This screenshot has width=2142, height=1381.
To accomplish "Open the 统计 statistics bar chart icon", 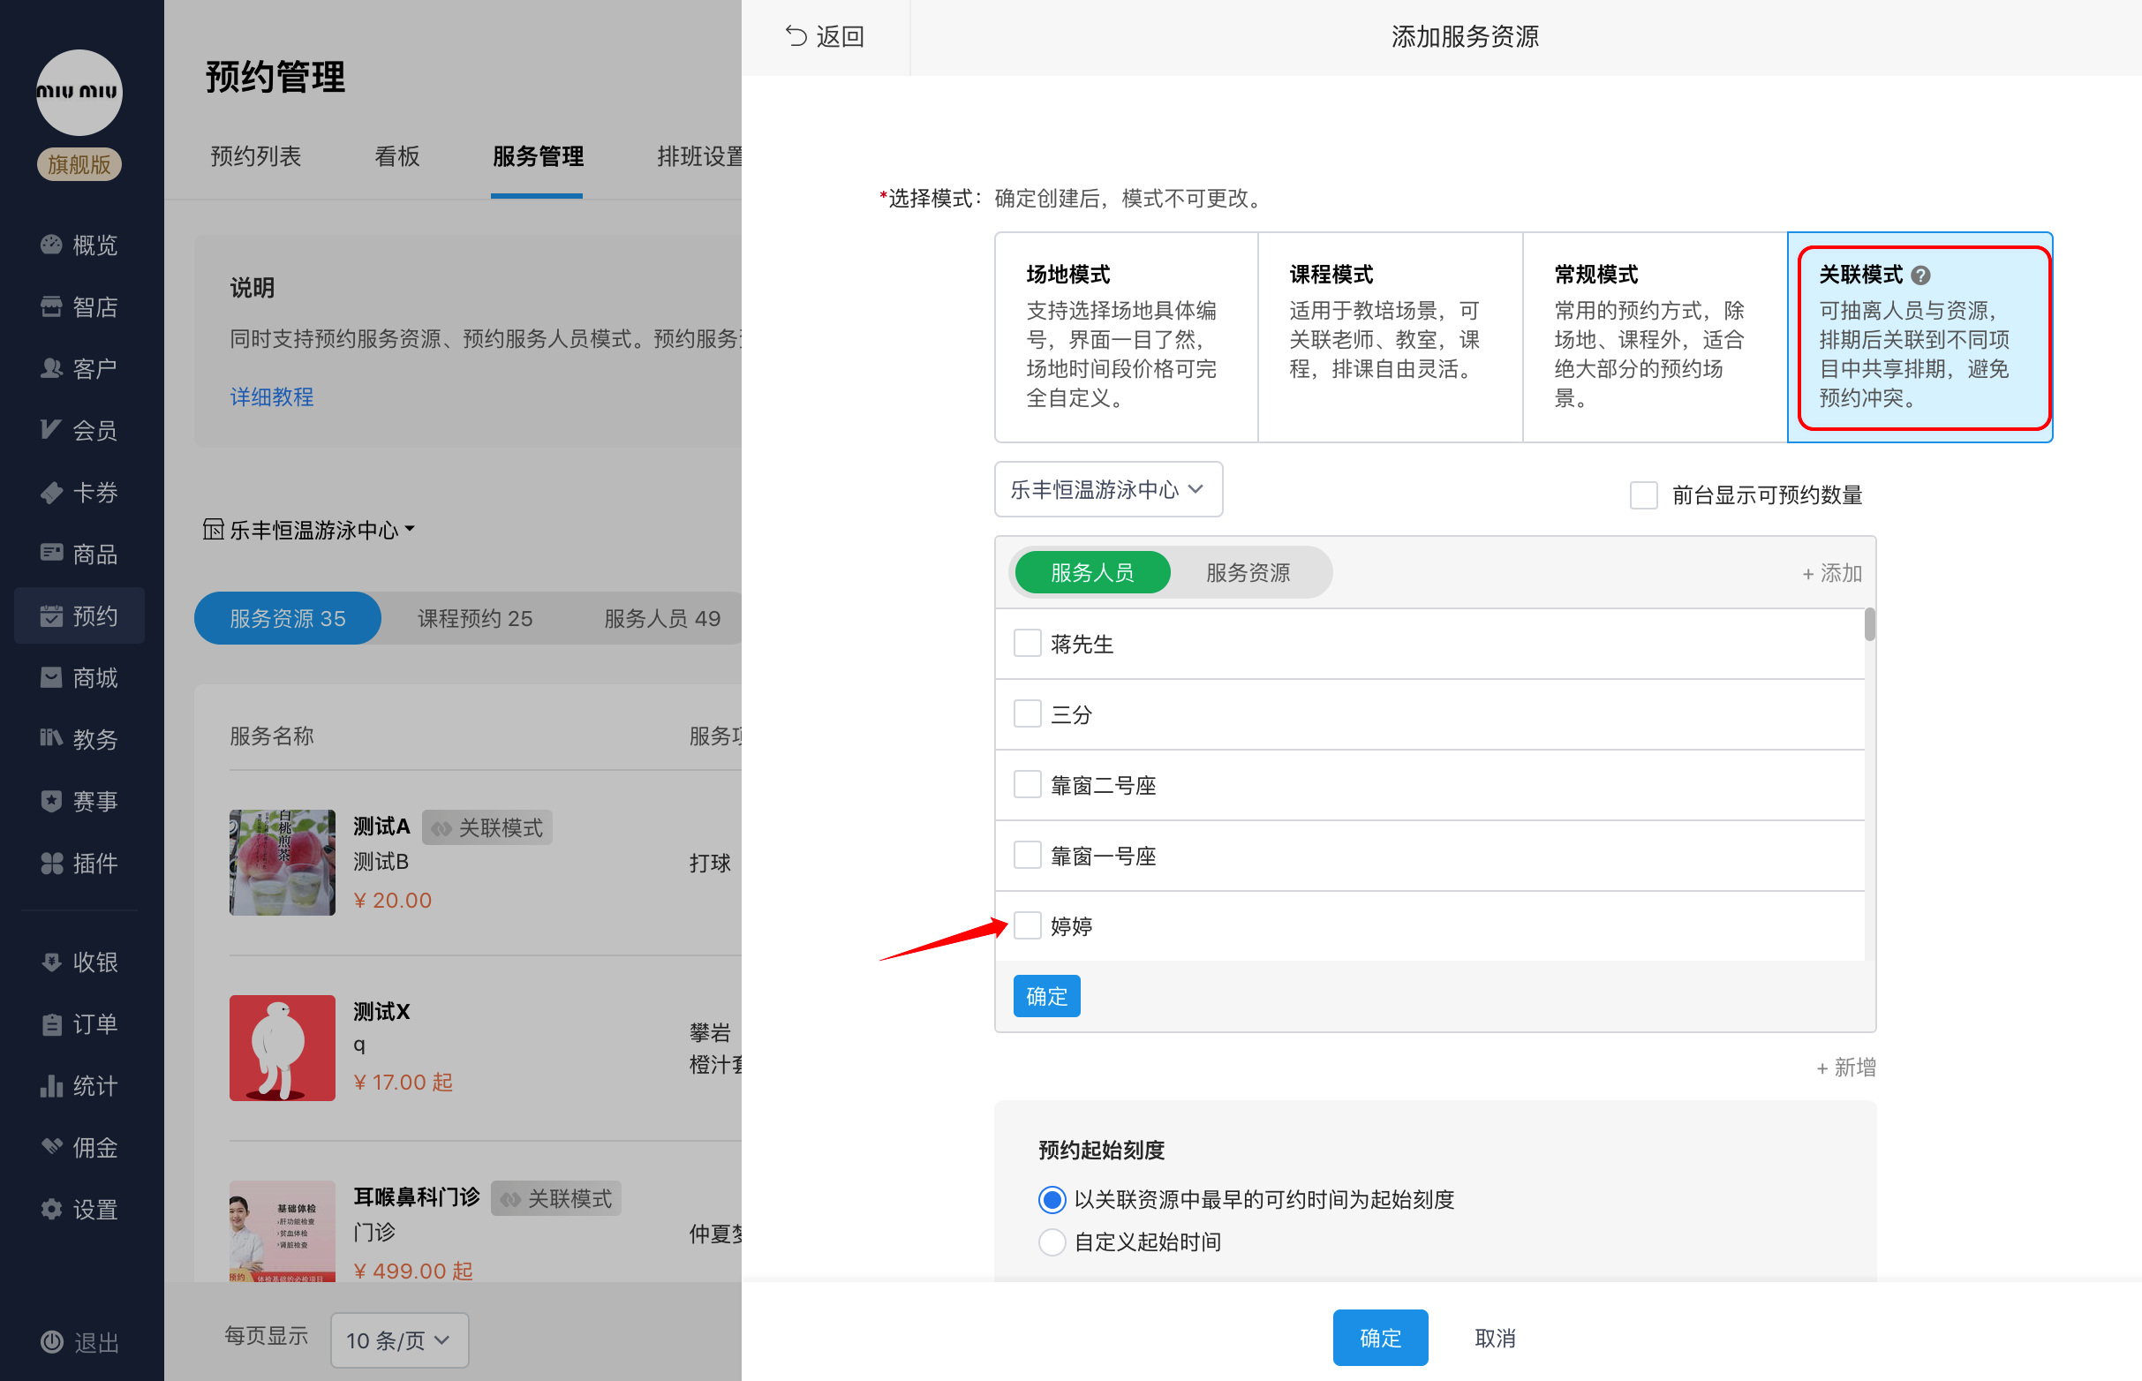I will pos(51,1085).
